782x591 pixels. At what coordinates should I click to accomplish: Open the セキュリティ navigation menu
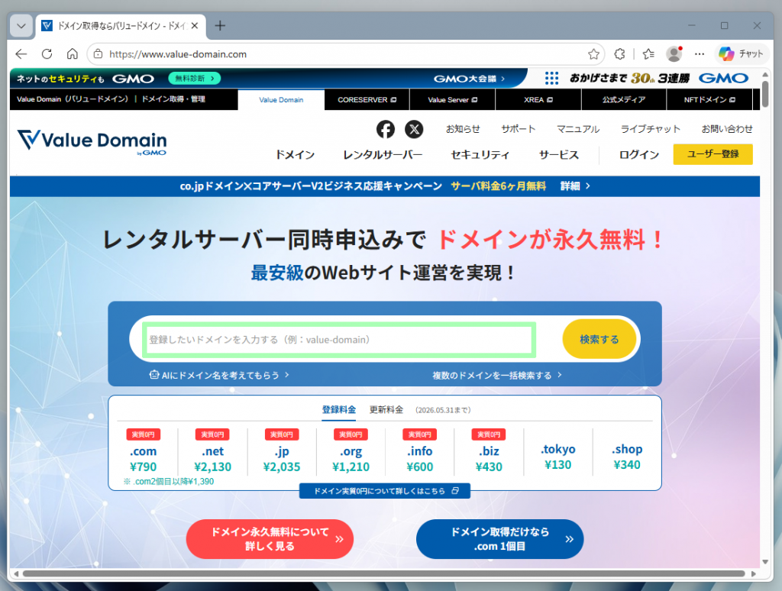tap(480, 155)
